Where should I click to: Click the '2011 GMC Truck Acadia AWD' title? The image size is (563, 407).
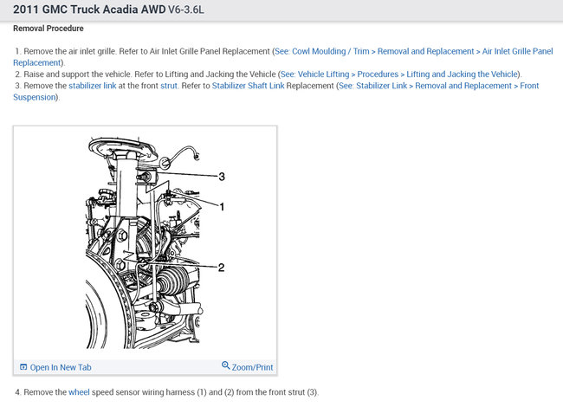89,10
